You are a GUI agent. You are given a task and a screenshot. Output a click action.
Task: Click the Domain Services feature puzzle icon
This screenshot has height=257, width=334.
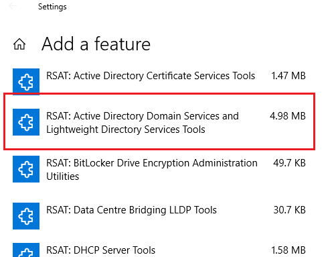point(26,122)
